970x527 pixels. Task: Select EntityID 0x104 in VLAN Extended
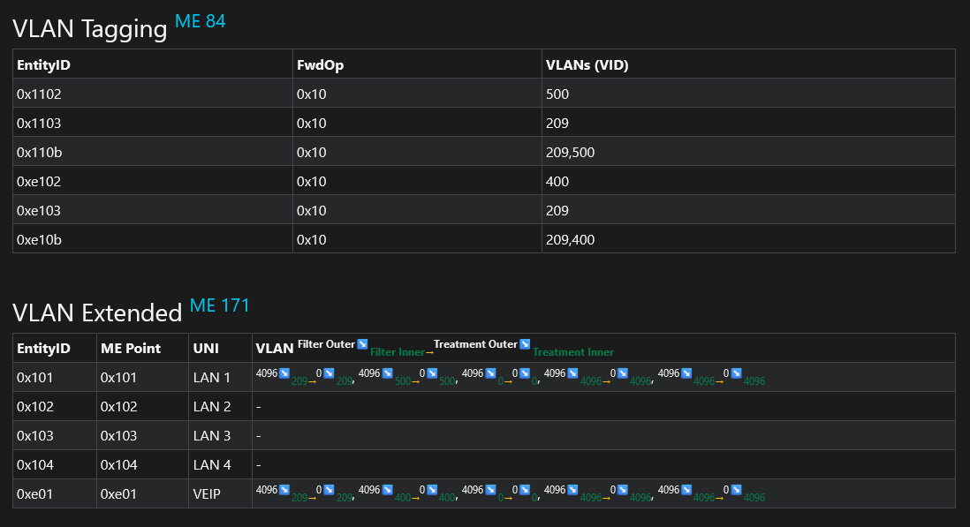click(x=55, y=464)
